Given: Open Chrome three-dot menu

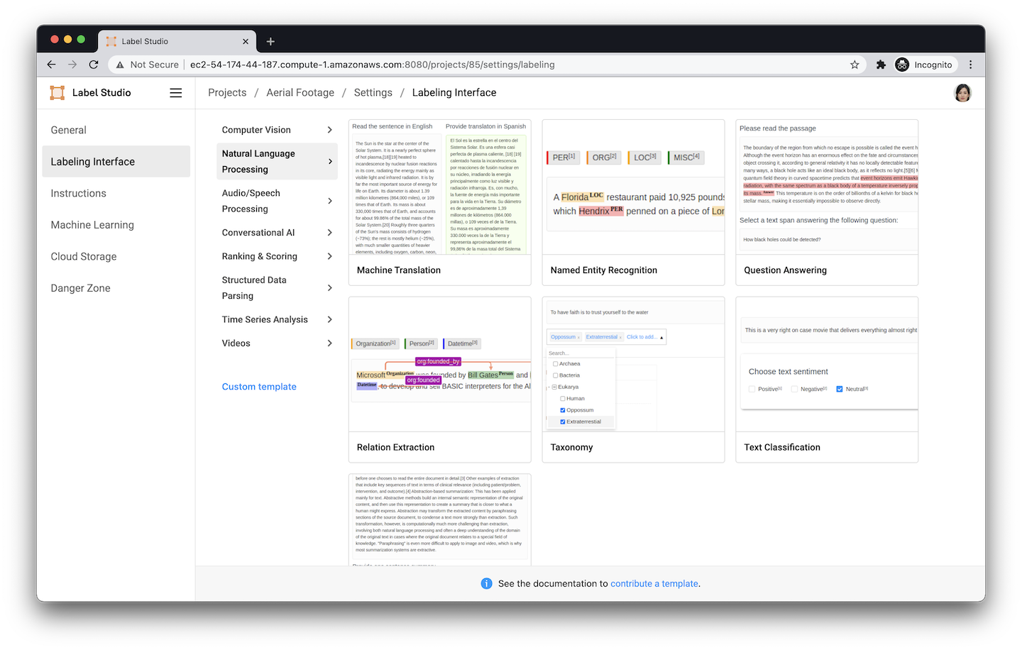Looking at the screenshot, I should 970,65.
